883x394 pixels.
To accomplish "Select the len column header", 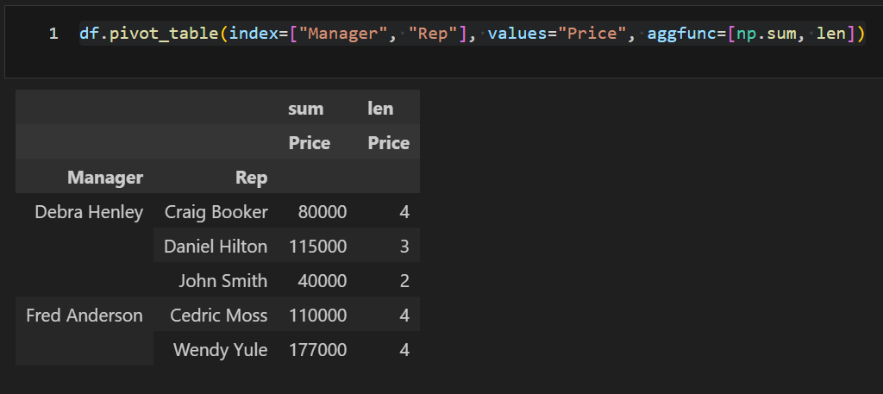I will tap(380, 109).
